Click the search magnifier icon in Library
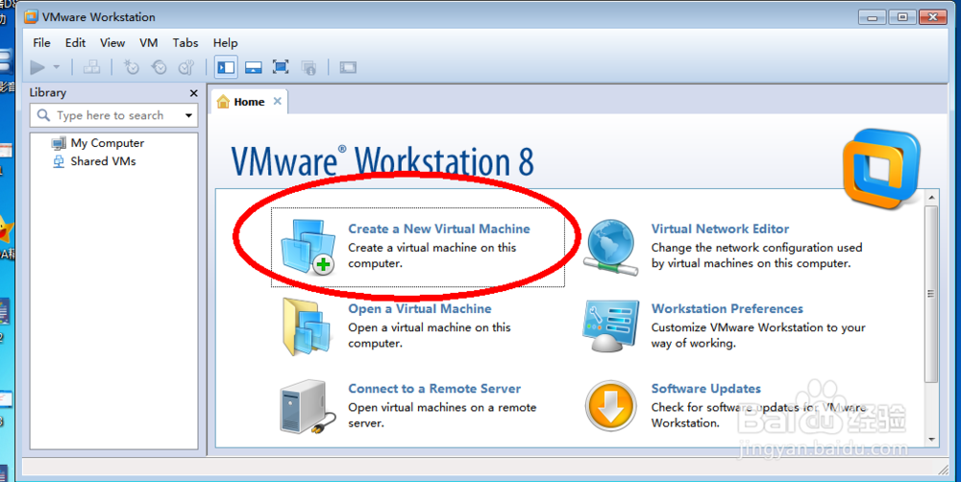Image resolution: width=961 pixels, height=482 pixels. [43, 115]
